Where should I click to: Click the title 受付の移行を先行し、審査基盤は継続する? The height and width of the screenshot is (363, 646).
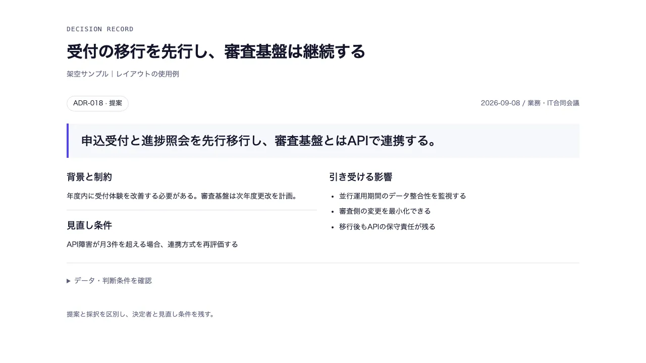[x=216, y=51]
